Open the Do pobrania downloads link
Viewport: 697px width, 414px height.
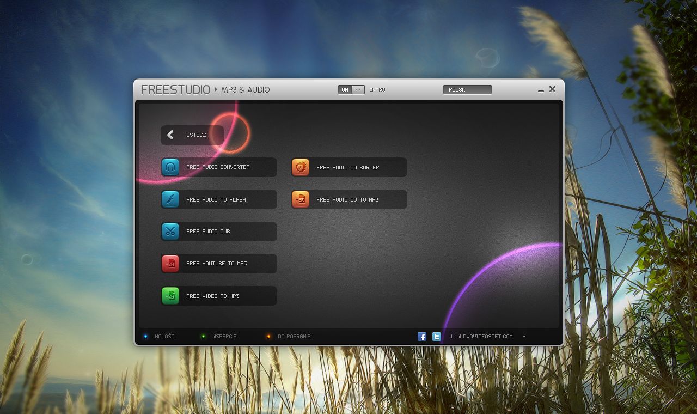294,337
